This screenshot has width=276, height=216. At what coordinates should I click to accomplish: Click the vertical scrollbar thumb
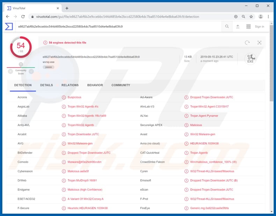pyautogui.click(x=271, y=63)
